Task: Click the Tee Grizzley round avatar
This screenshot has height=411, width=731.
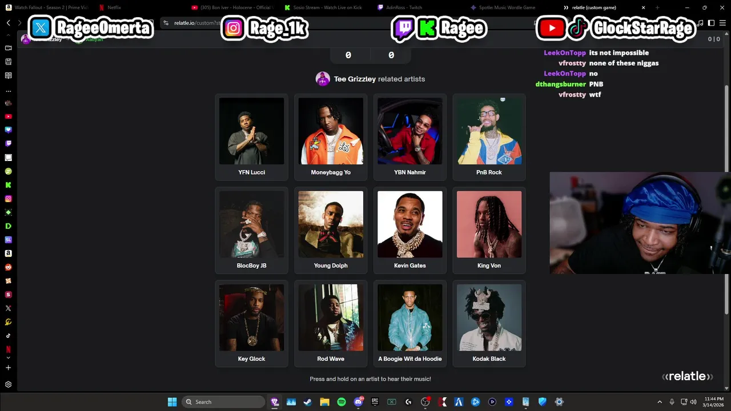Action: pyautogui.click(x=323, y=79)
